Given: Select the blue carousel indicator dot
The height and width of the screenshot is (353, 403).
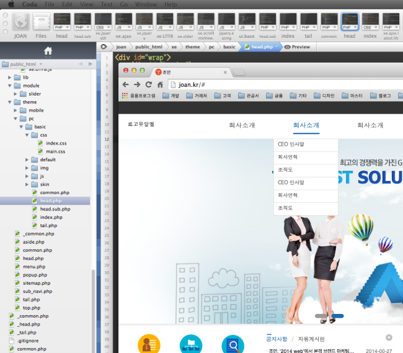Looking at the screenshot, I should 337,316.
